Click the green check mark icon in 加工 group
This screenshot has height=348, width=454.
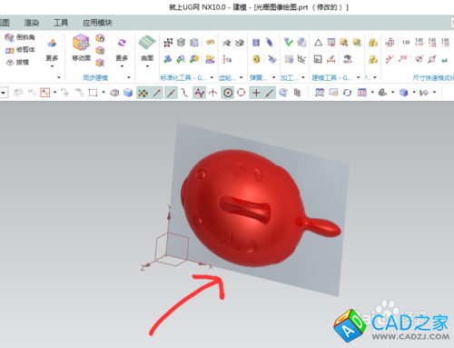(x=289, y=43)
